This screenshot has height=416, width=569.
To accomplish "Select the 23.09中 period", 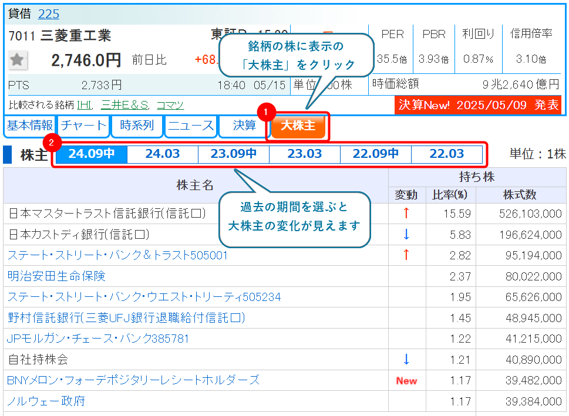I will point(234,154).
